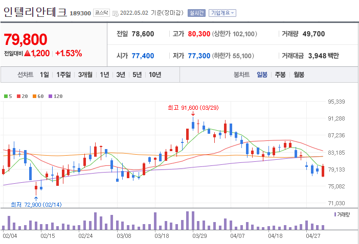Image resolution: width=359 pixels, height=244 pixels.
Task: Open the 기업개요 dropdown
Action: click(222, 13)
